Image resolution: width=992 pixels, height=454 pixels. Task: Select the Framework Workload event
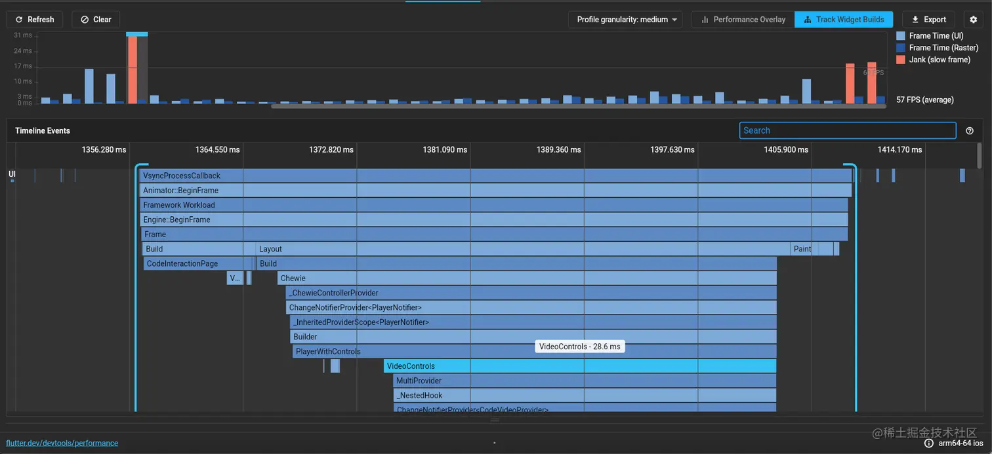coord(493,205)
